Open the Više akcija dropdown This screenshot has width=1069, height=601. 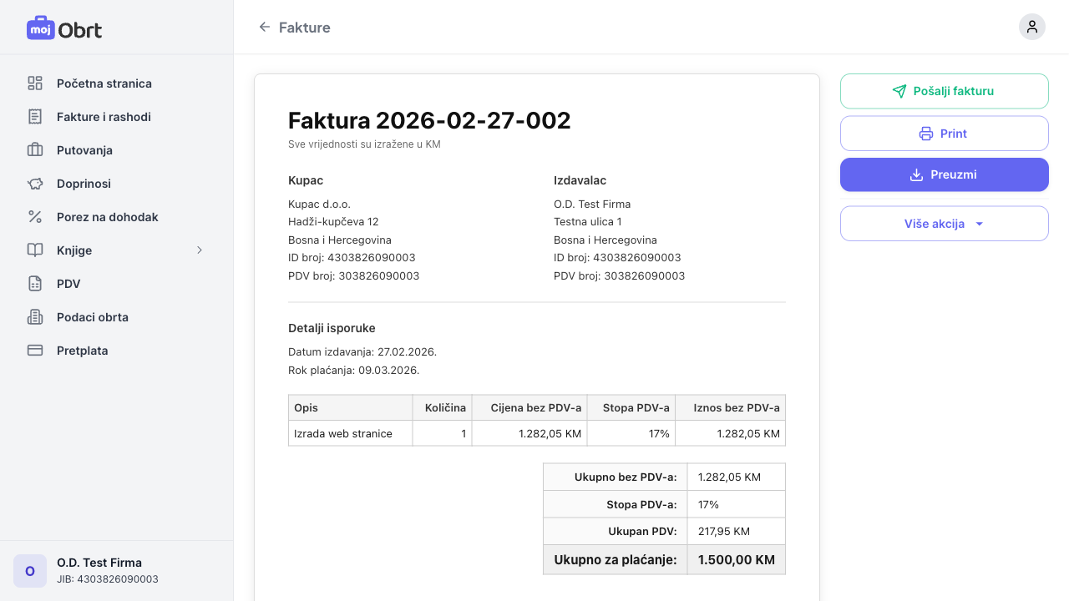coord(944,223)
